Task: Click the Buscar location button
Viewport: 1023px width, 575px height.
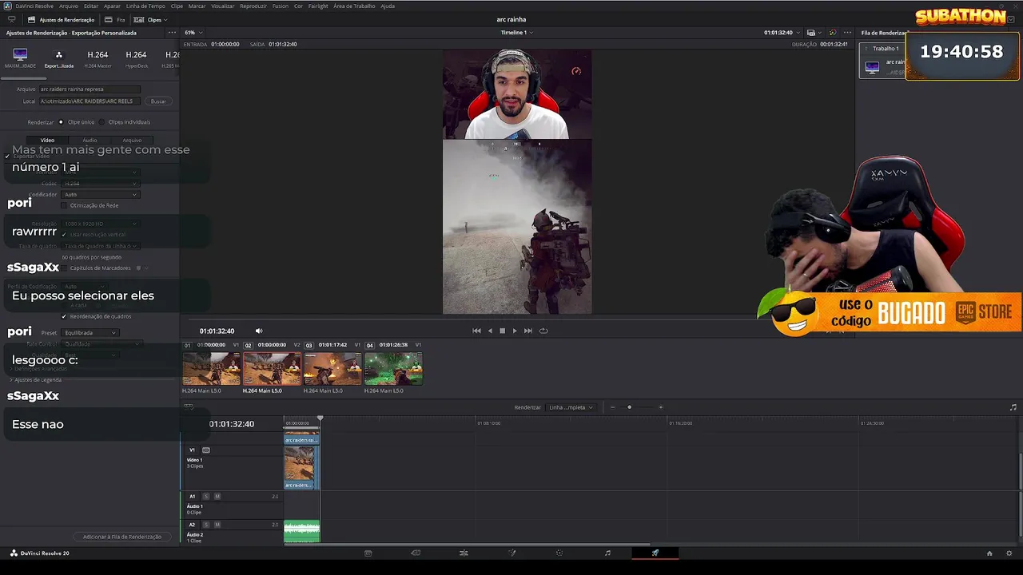Action: pos(158,101)
